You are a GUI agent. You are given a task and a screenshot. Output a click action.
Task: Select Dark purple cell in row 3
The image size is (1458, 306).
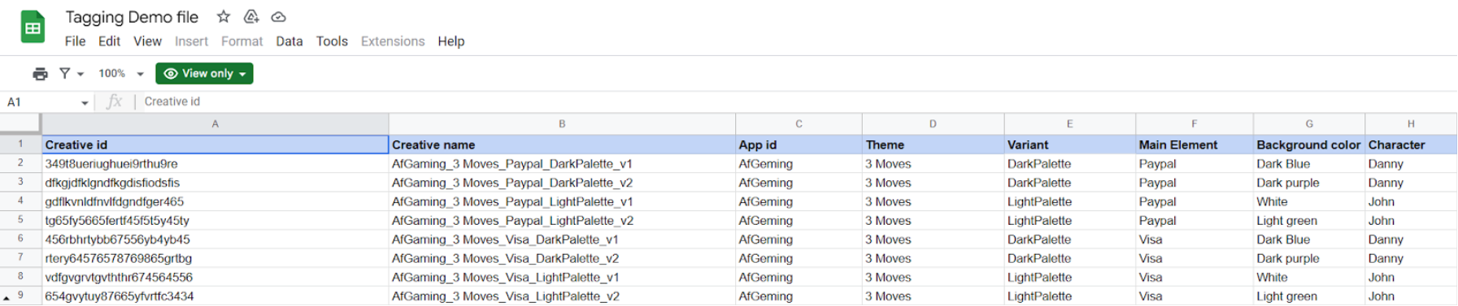[x=1309, y=183]
